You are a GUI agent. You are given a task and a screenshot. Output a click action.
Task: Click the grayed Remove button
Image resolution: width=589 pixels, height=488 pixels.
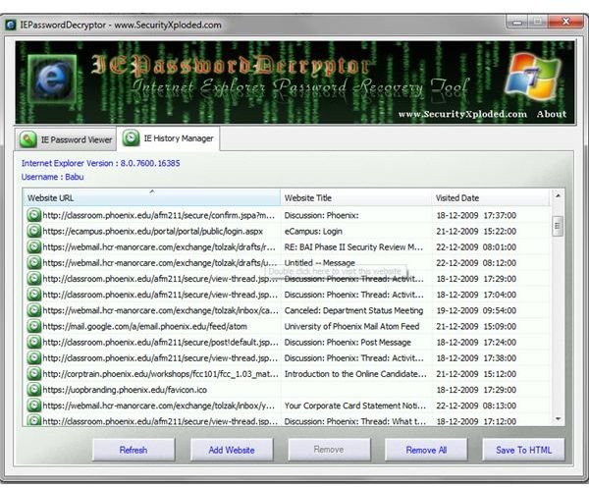329,450
